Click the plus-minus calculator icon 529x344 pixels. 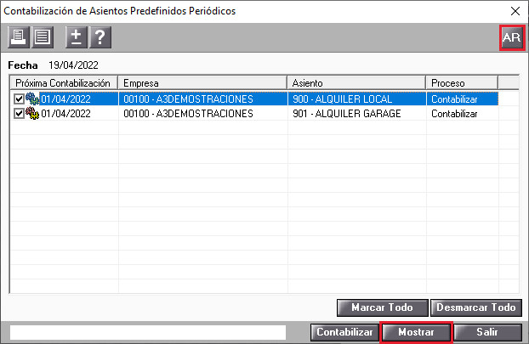pos(77,37)
